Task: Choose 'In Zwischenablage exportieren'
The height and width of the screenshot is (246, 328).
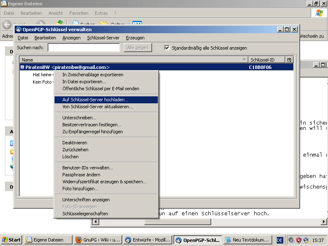Action: [106, 75]
